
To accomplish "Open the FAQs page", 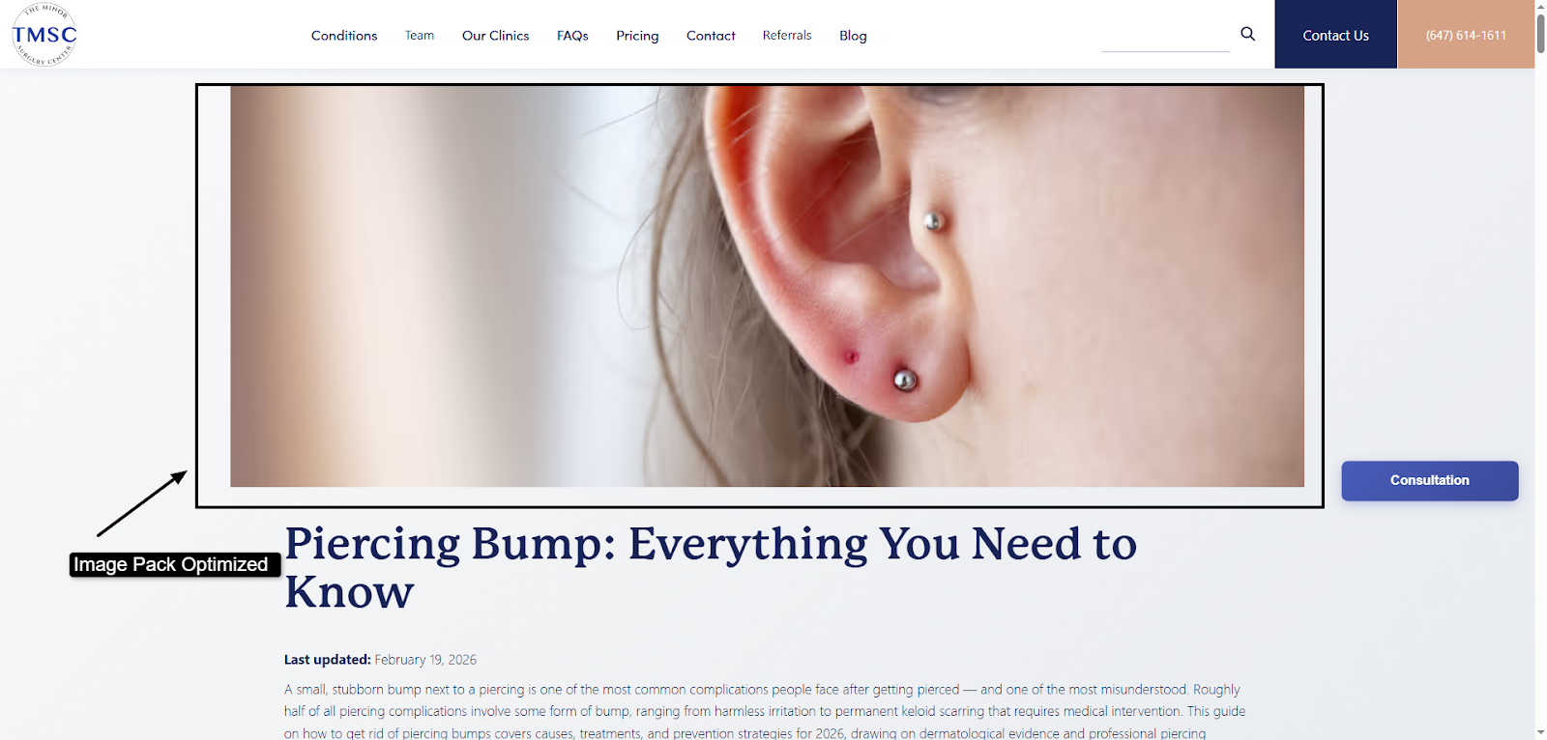I will pos(572,36).
